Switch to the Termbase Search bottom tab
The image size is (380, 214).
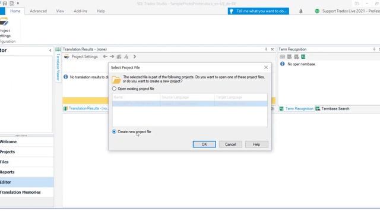coord(332,109)
